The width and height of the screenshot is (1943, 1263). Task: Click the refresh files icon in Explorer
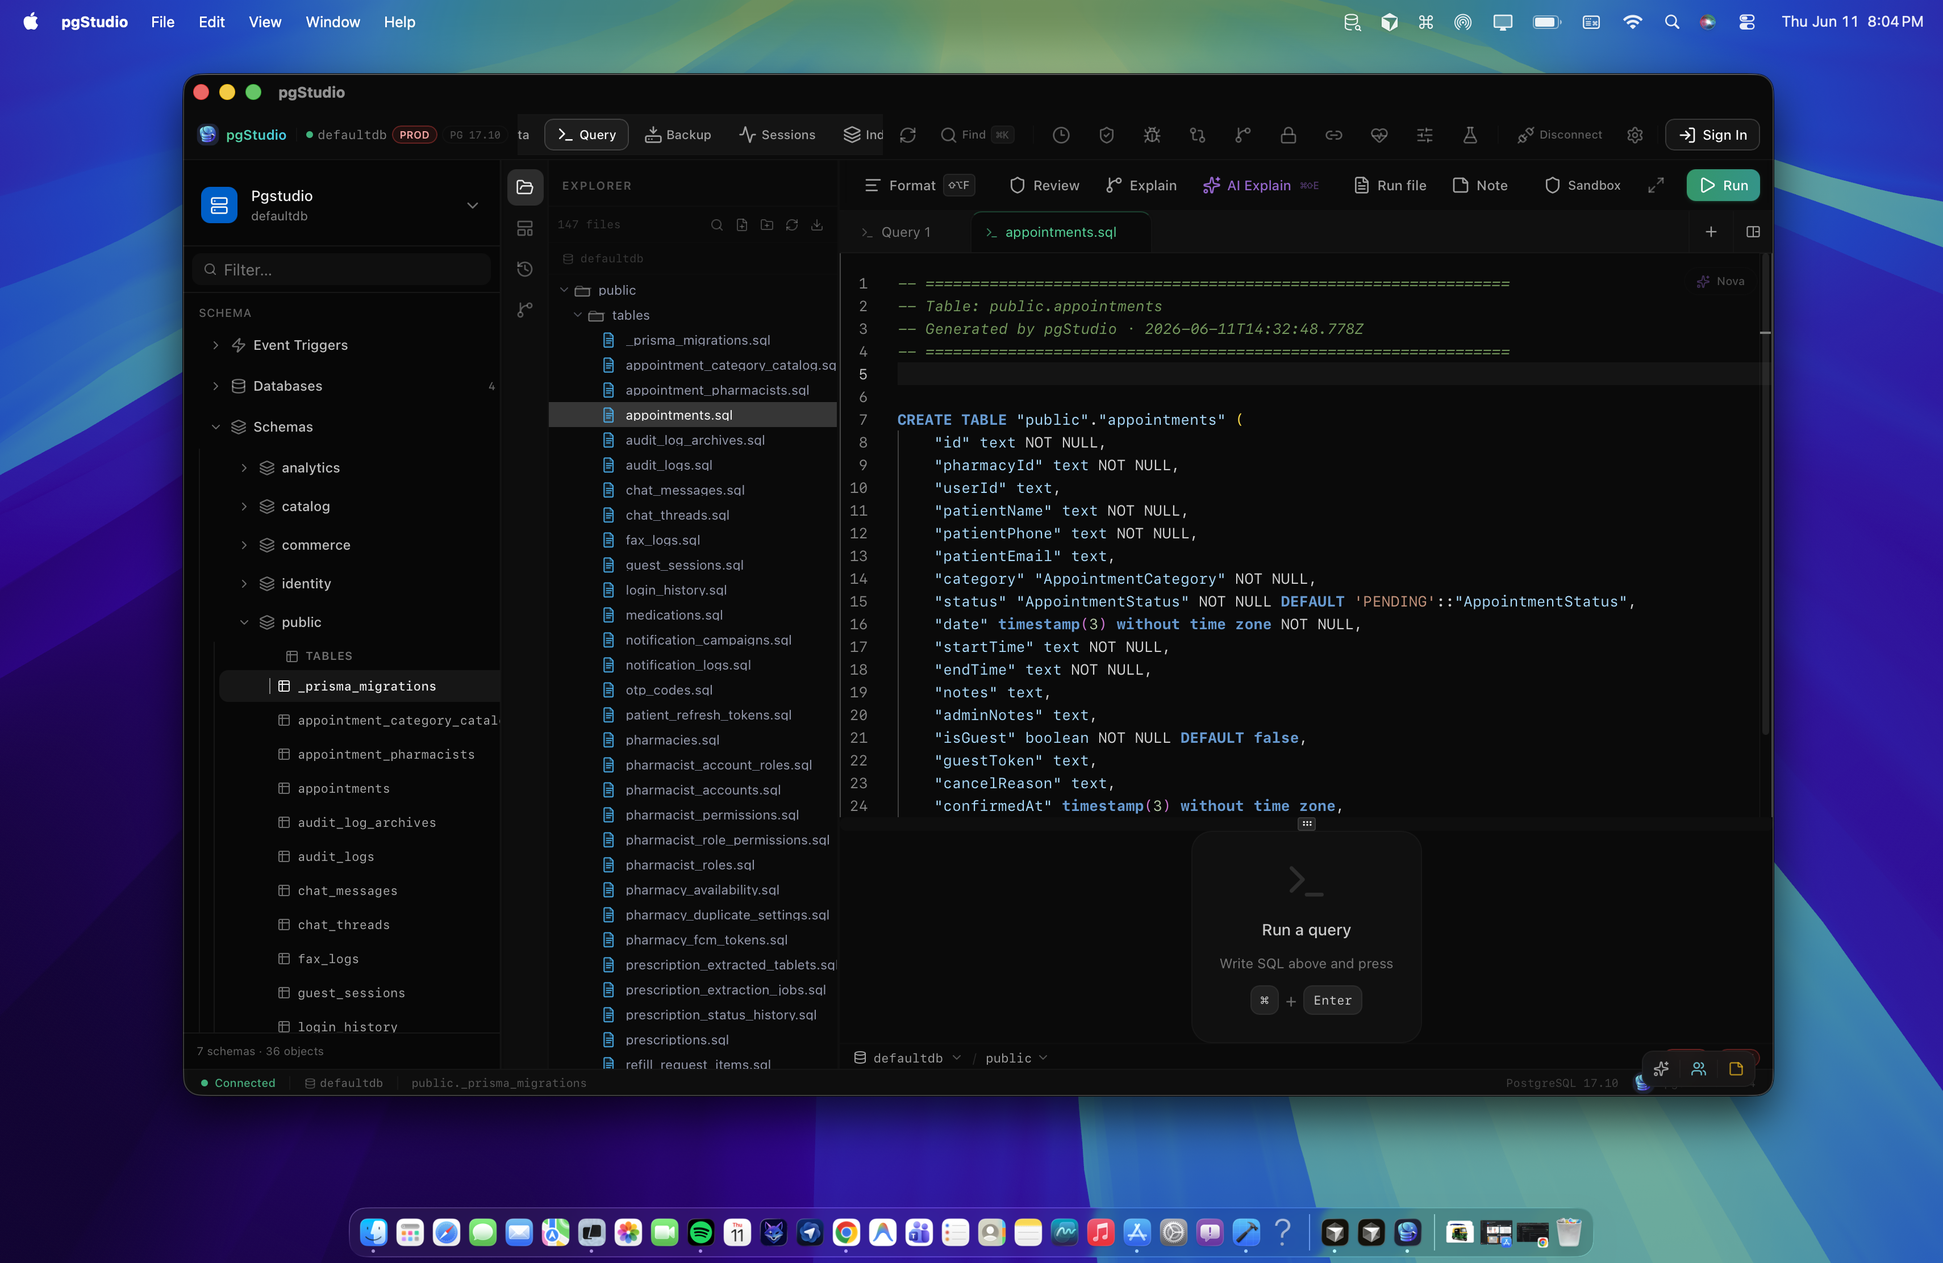(x=792, y=224)
